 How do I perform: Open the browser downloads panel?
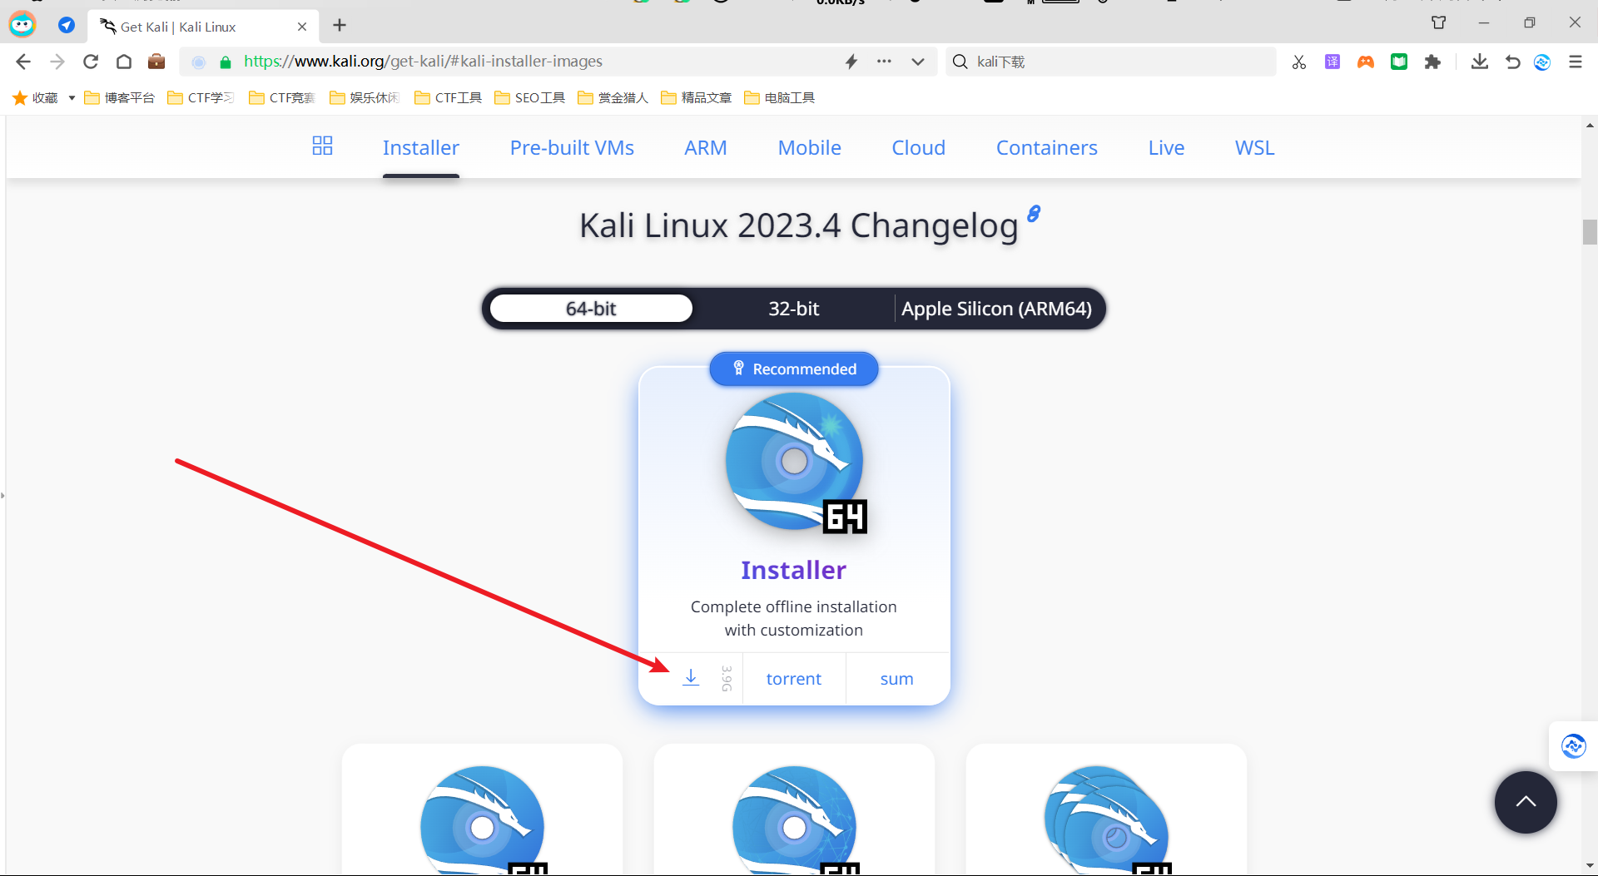tap(1479, 62)
